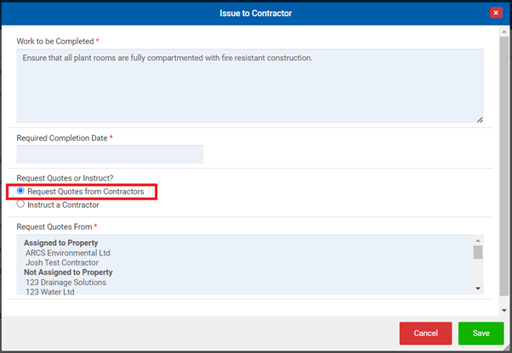Image resolution: width=512 pixels, height=353 pixels.
Task: Click the text area resize handle
Action: click(x=480, y=120)
